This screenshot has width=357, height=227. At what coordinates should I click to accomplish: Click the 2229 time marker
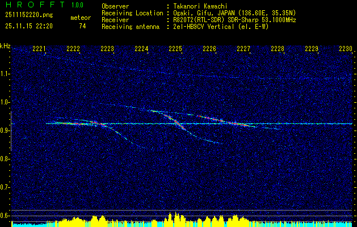click(312, 49)
